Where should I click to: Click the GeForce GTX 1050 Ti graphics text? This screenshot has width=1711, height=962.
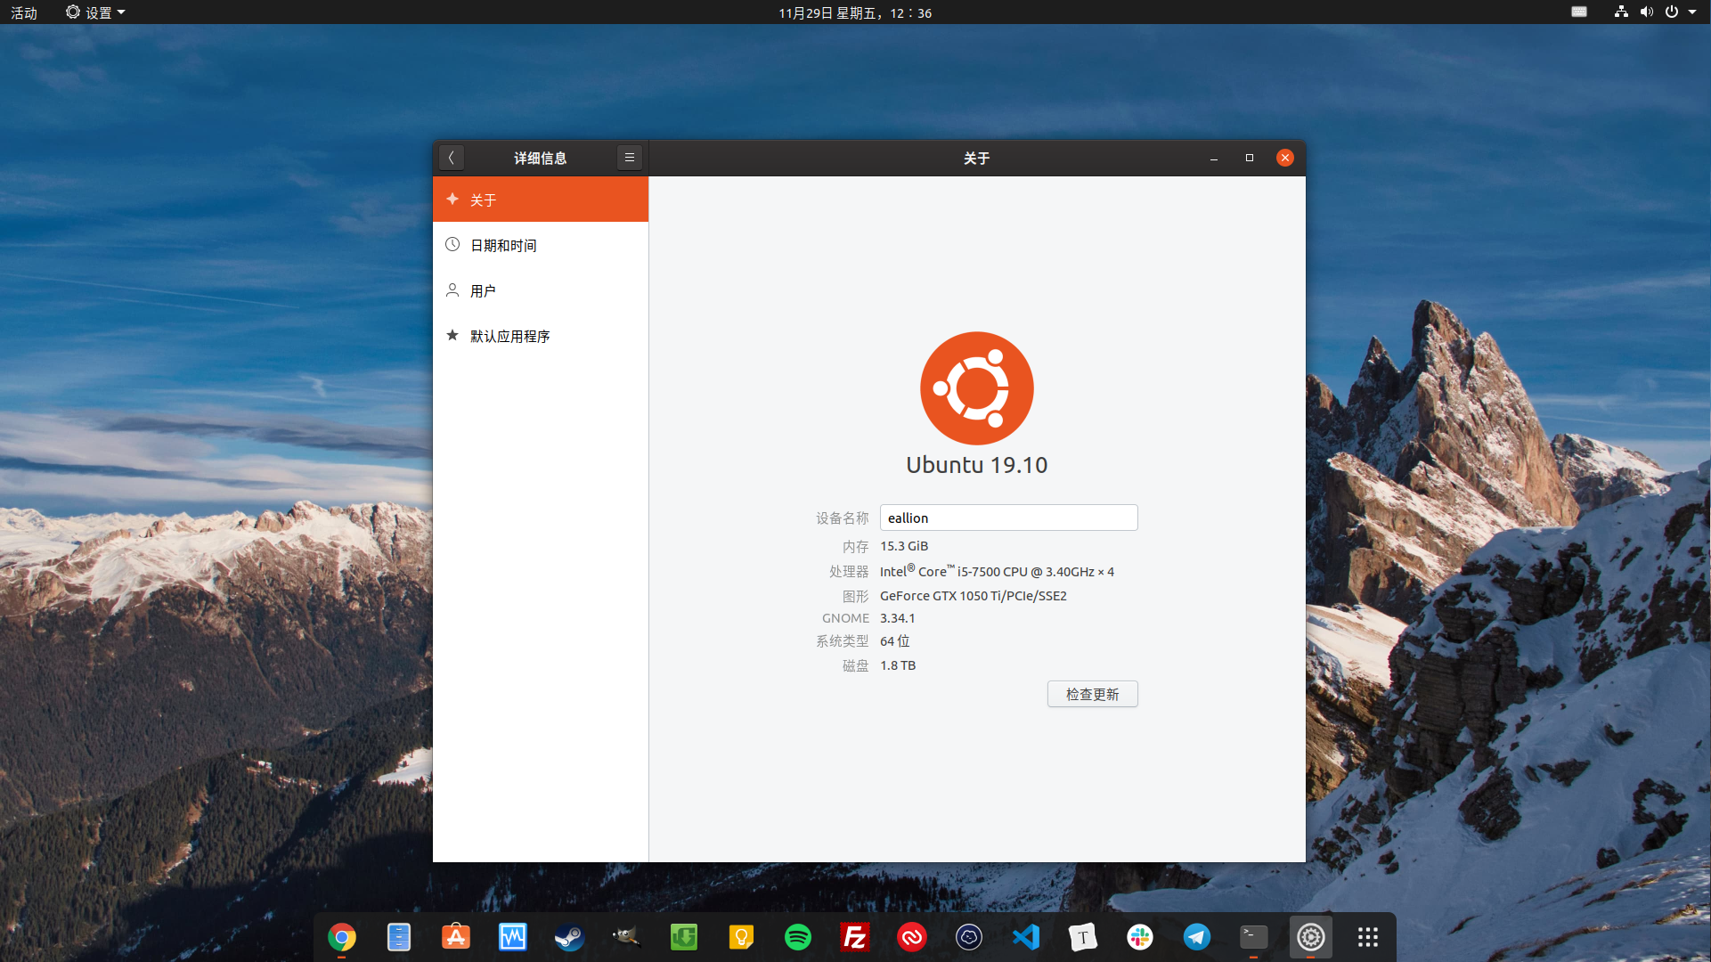974,596
